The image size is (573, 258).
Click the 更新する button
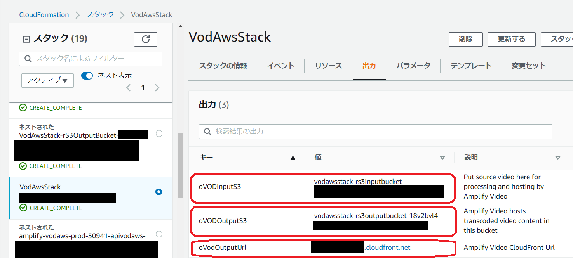[512, 39]
